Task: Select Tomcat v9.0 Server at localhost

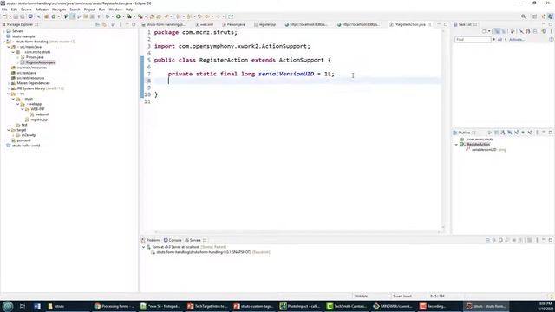Action: pyautogui.click(x=175, y=247)
